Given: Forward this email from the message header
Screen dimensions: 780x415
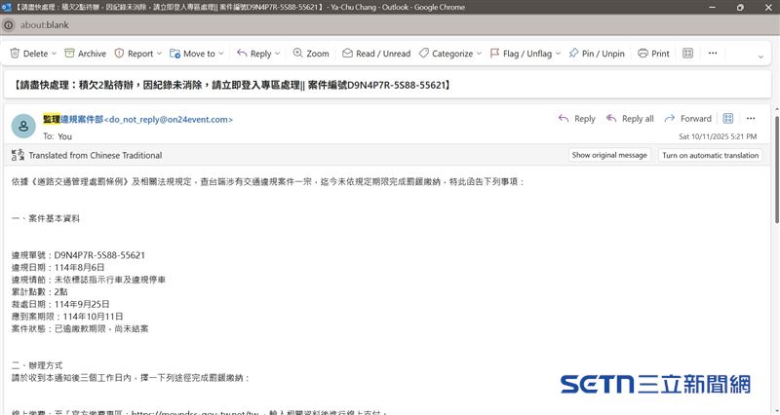Looking at the screenshot, I should click(688, 119).
